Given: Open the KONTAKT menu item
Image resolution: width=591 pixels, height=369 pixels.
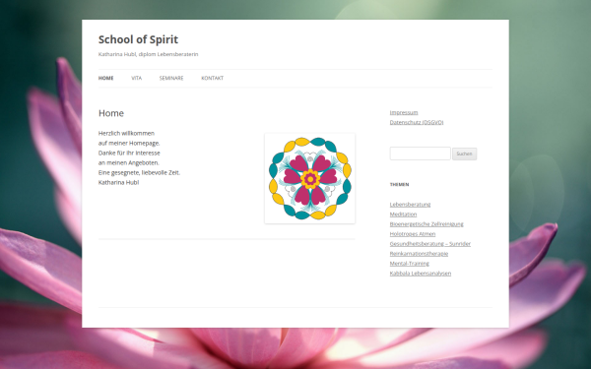Looking at the screenshot, I should 212,78.
